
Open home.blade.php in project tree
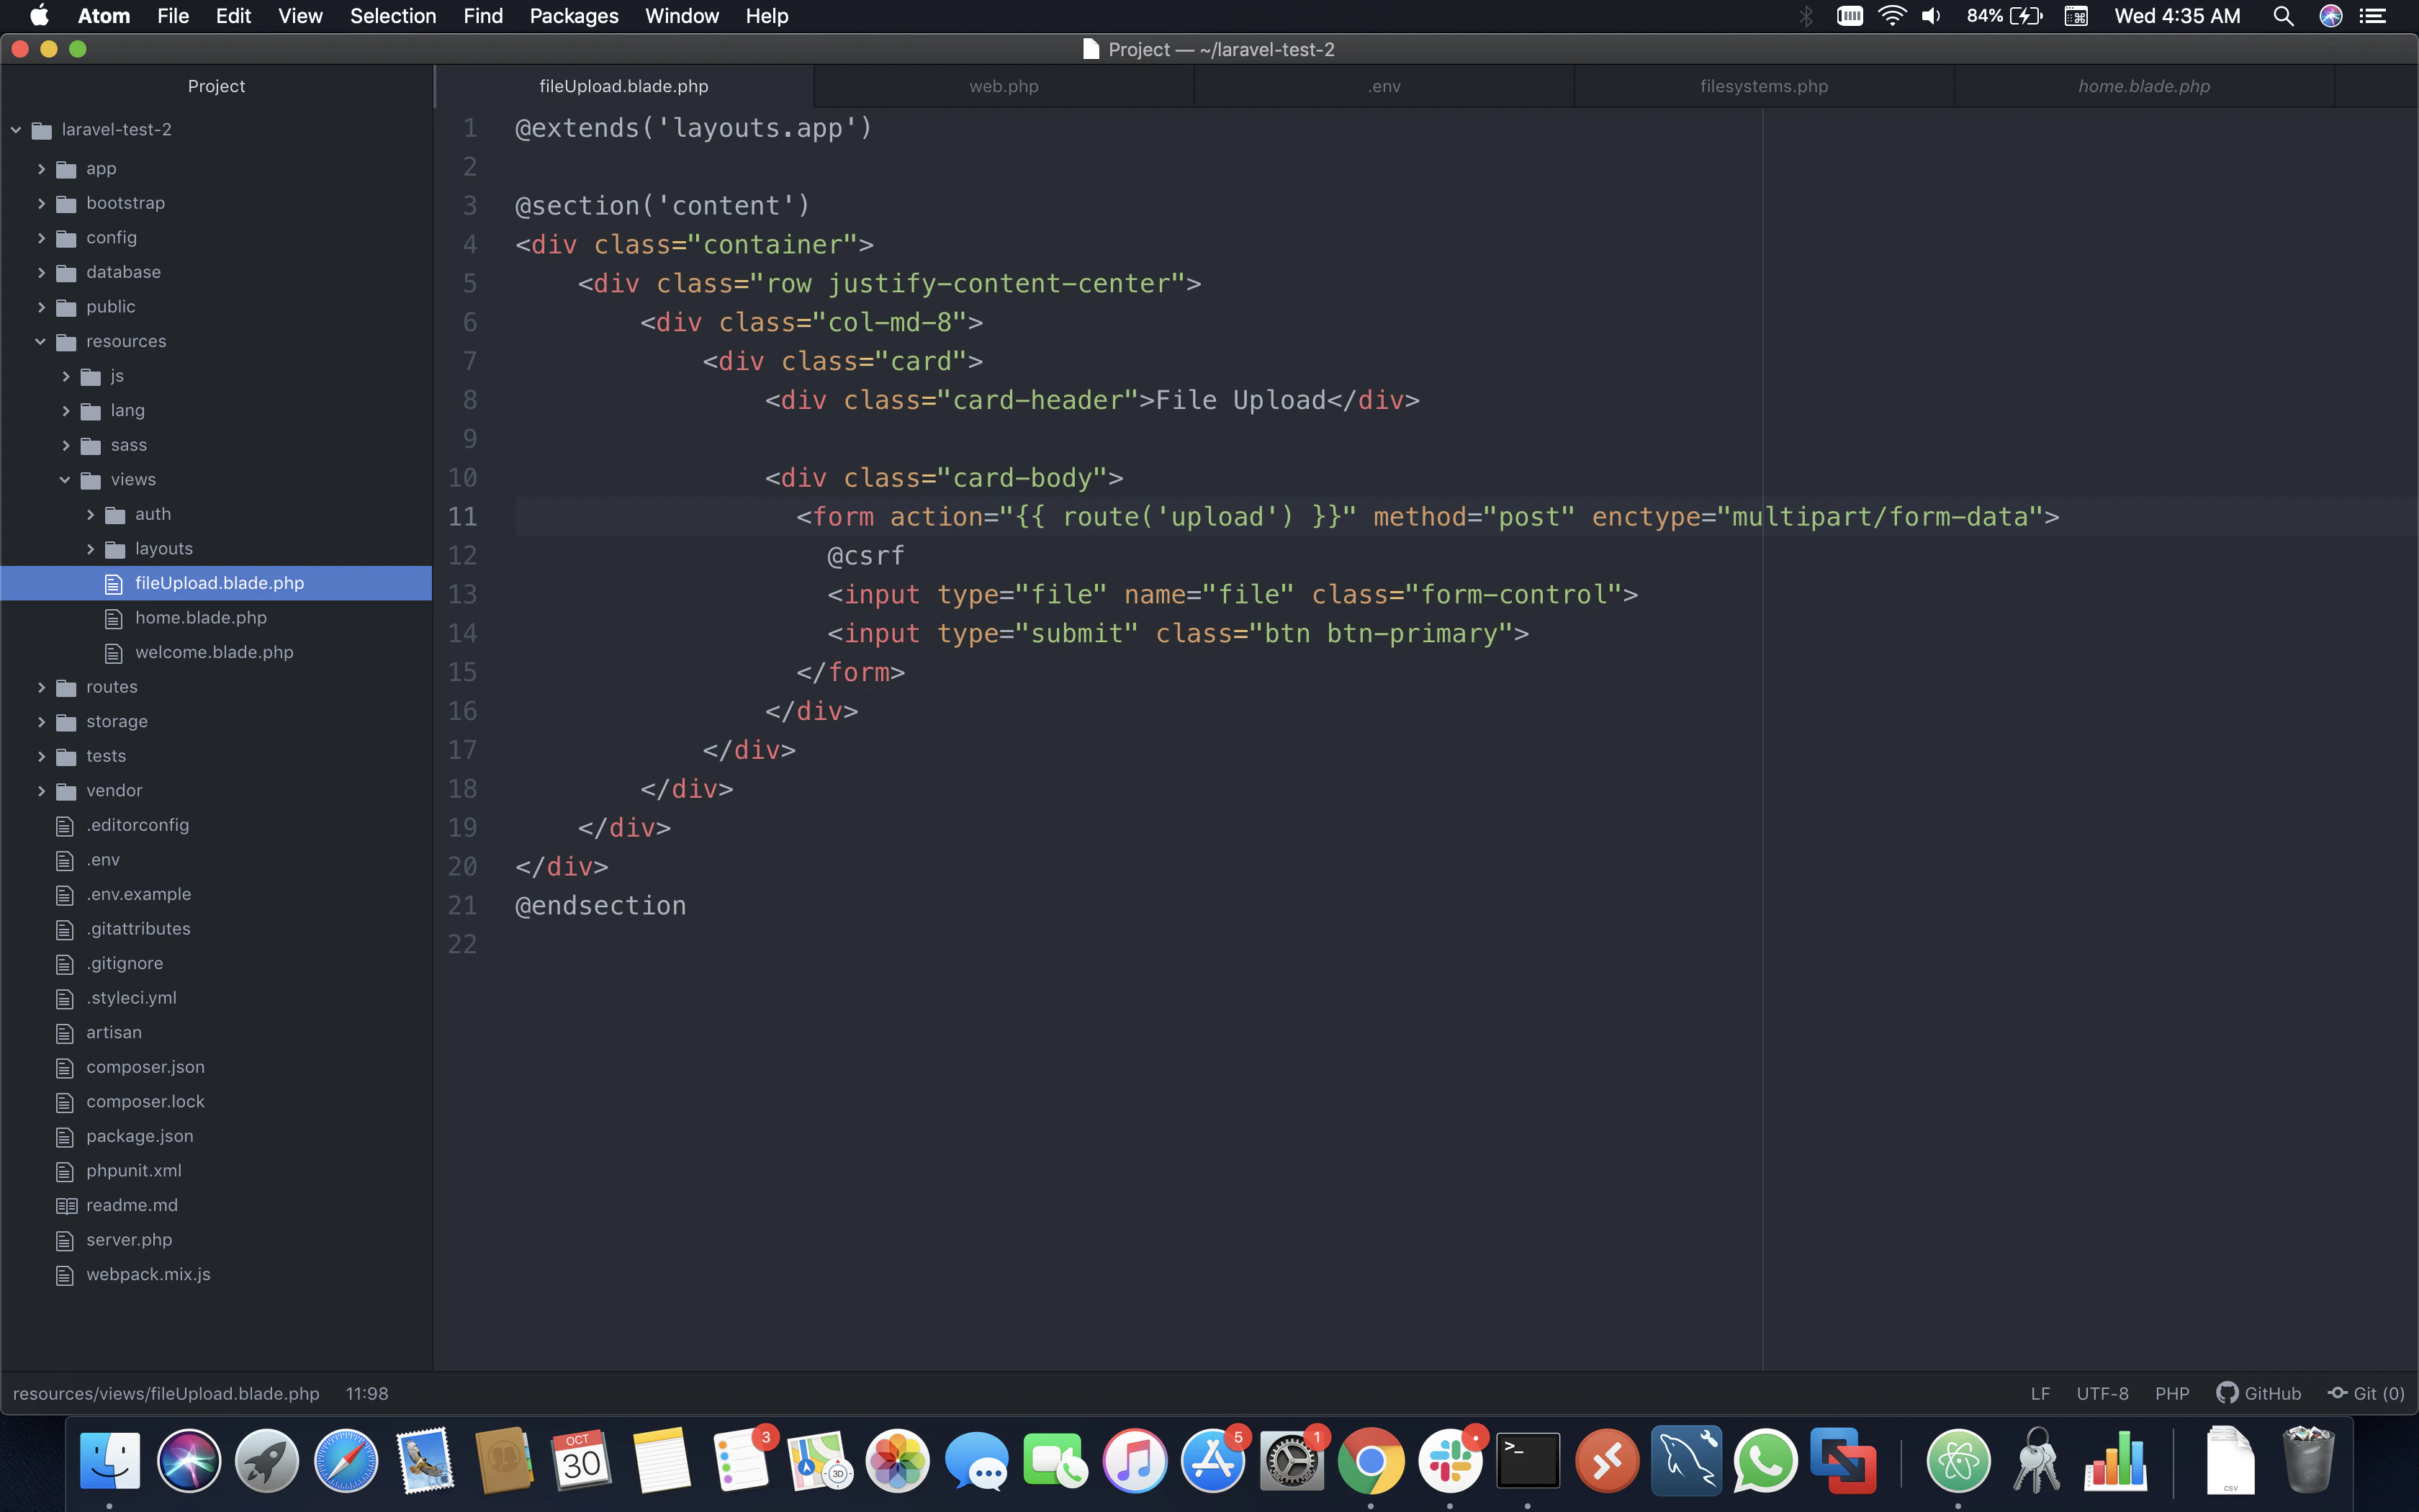pyautogui.click(x=201, y=618)
